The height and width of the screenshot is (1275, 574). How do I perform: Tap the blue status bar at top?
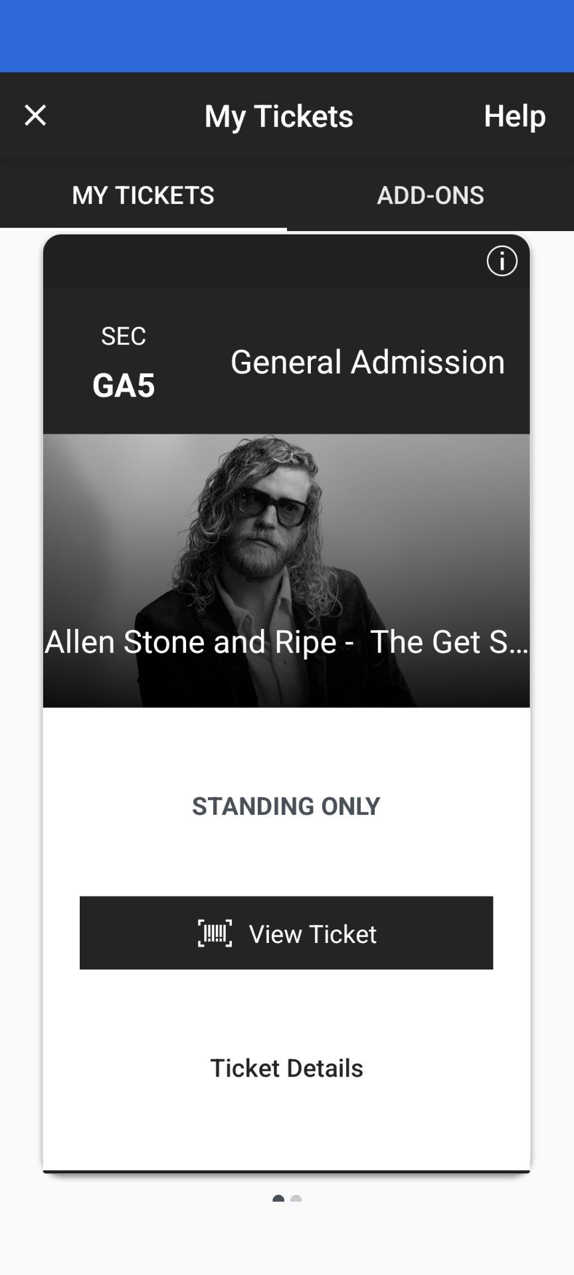click(x=287, y=36)
